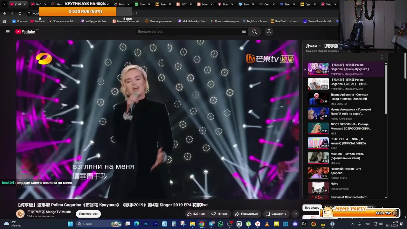Screen dimensions: 407x229
Task: Open the playlist three-dot menu in Джем panel
Action: click(382, 57)
